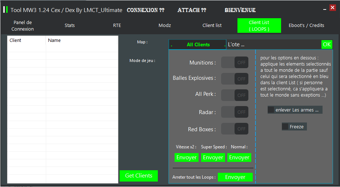340x187 pixels.
Task: Enable the All Perk switch
Action: pos(235,95)
